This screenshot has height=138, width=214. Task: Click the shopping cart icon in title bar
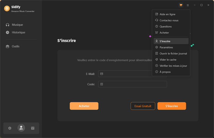tap(181, 5)
